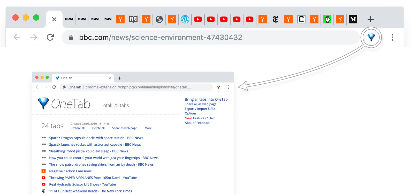Reload page in the top browser toolbar
This screenshot has width=411, height=195.
(50, 38)
